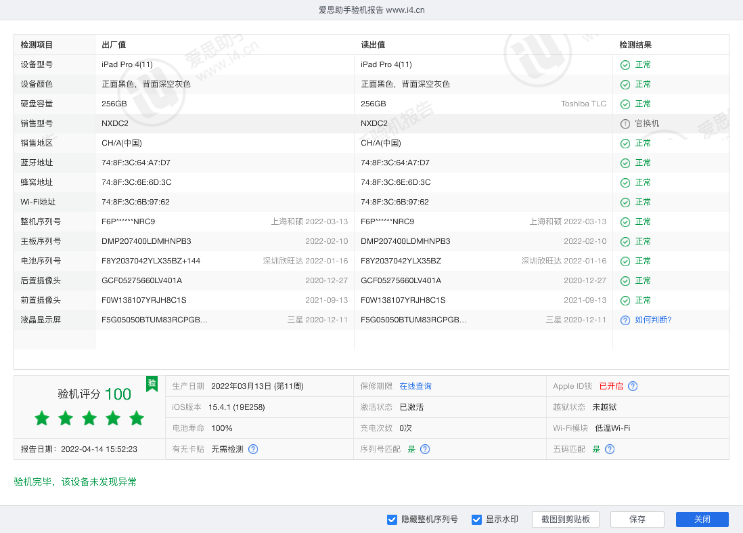Viewport: 743px width, 533px height.
Task: Click the 官换机 result text
Action: point(648,123)
